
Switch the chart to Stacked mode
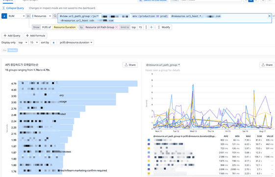13,50
